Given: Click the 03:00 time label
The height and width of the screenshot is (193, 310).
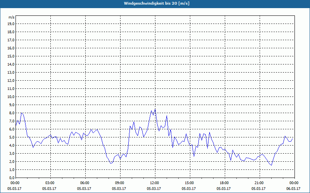Looking at the screenshot, I should coord(50,183).
